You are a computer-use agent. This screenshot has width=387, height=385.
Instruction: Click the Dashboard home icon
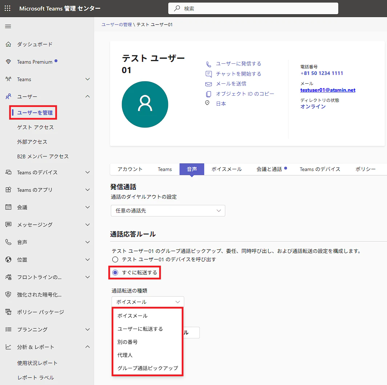tap(8, 44)
